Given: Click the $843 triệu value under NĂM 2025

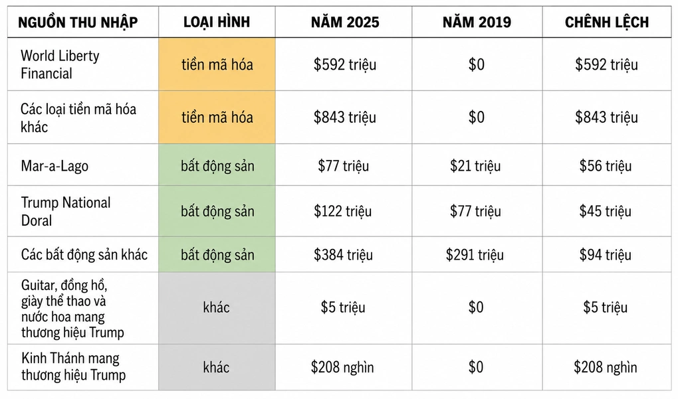Looking at the screenshot, I should [344, 117].
